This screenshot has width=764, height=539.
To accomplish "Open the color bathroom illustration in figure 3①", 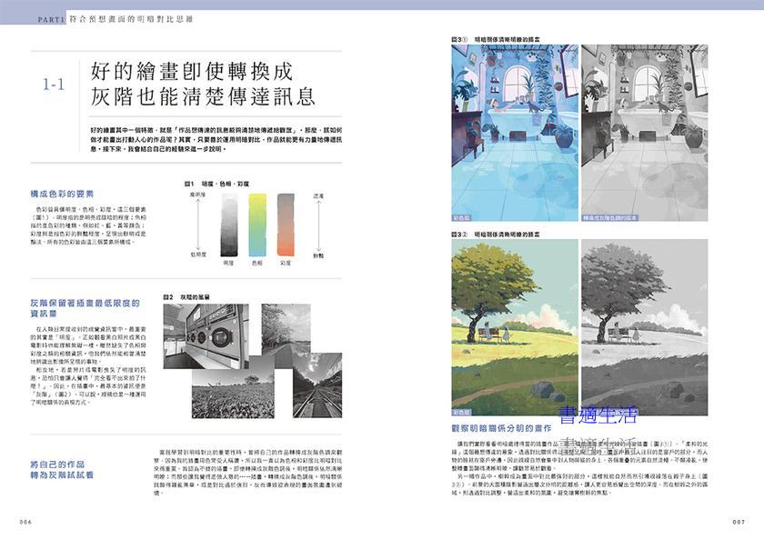I will [514, 132].
